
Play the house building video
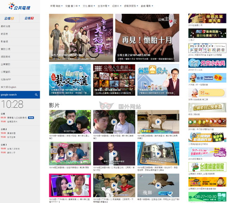158,154
